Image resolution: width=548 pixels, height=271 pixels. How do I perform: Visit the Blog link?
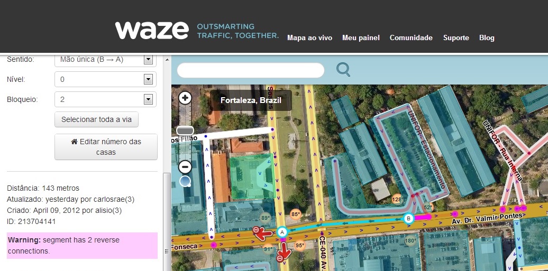click(487, 38)
